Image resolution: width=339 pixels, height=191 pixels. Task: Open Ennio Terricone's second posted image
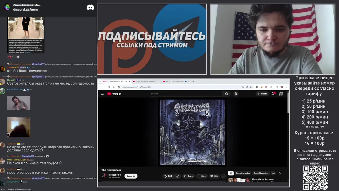[19, 127]
